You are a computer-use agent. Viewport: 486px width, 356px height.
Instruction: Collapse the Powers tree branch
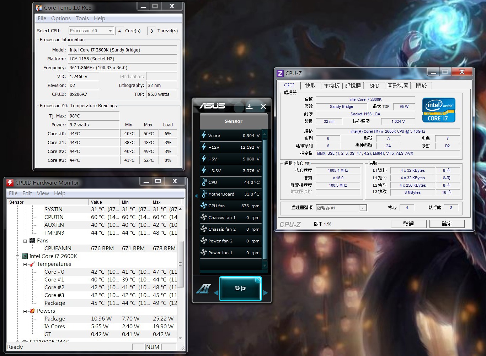[25, 311]
